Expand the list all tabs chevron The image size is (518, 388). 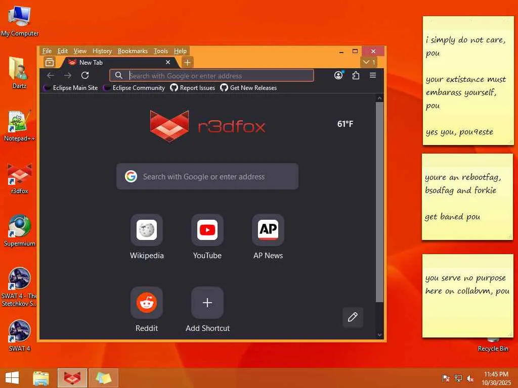[x=369, y=62]
